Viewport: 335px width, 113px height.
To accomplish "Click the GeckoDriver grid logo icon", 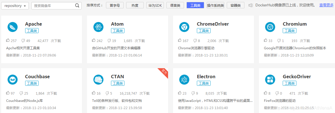I will (270, 80).
